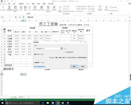The height and width of the screenshot is (105, 131).
Task: Confirm the EXP dialog with OK button
Action: 74,66
